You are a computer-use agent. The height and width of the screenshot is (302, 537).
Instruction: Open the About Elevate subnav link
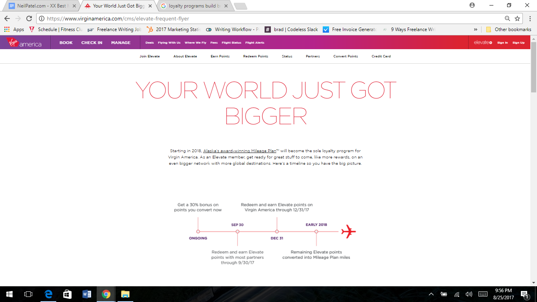(x=185, y=56)
